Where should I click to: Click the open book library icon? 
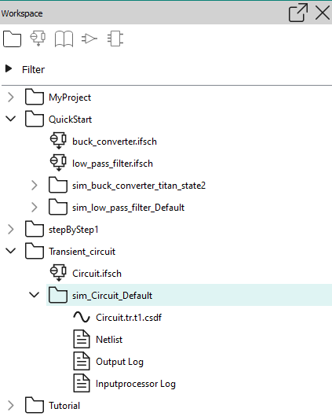(x=64, y=39)
